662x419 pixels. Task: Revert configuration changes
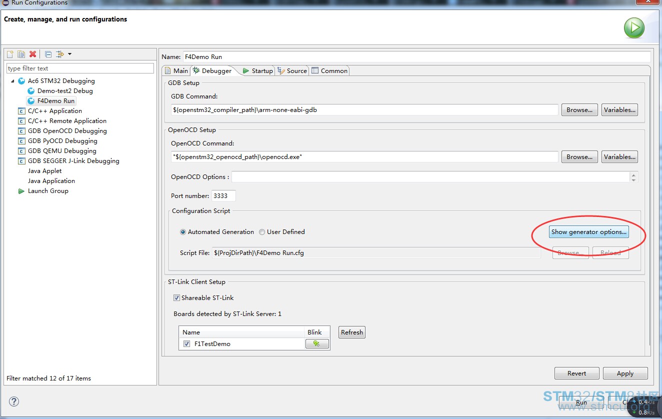pos(576,373)
